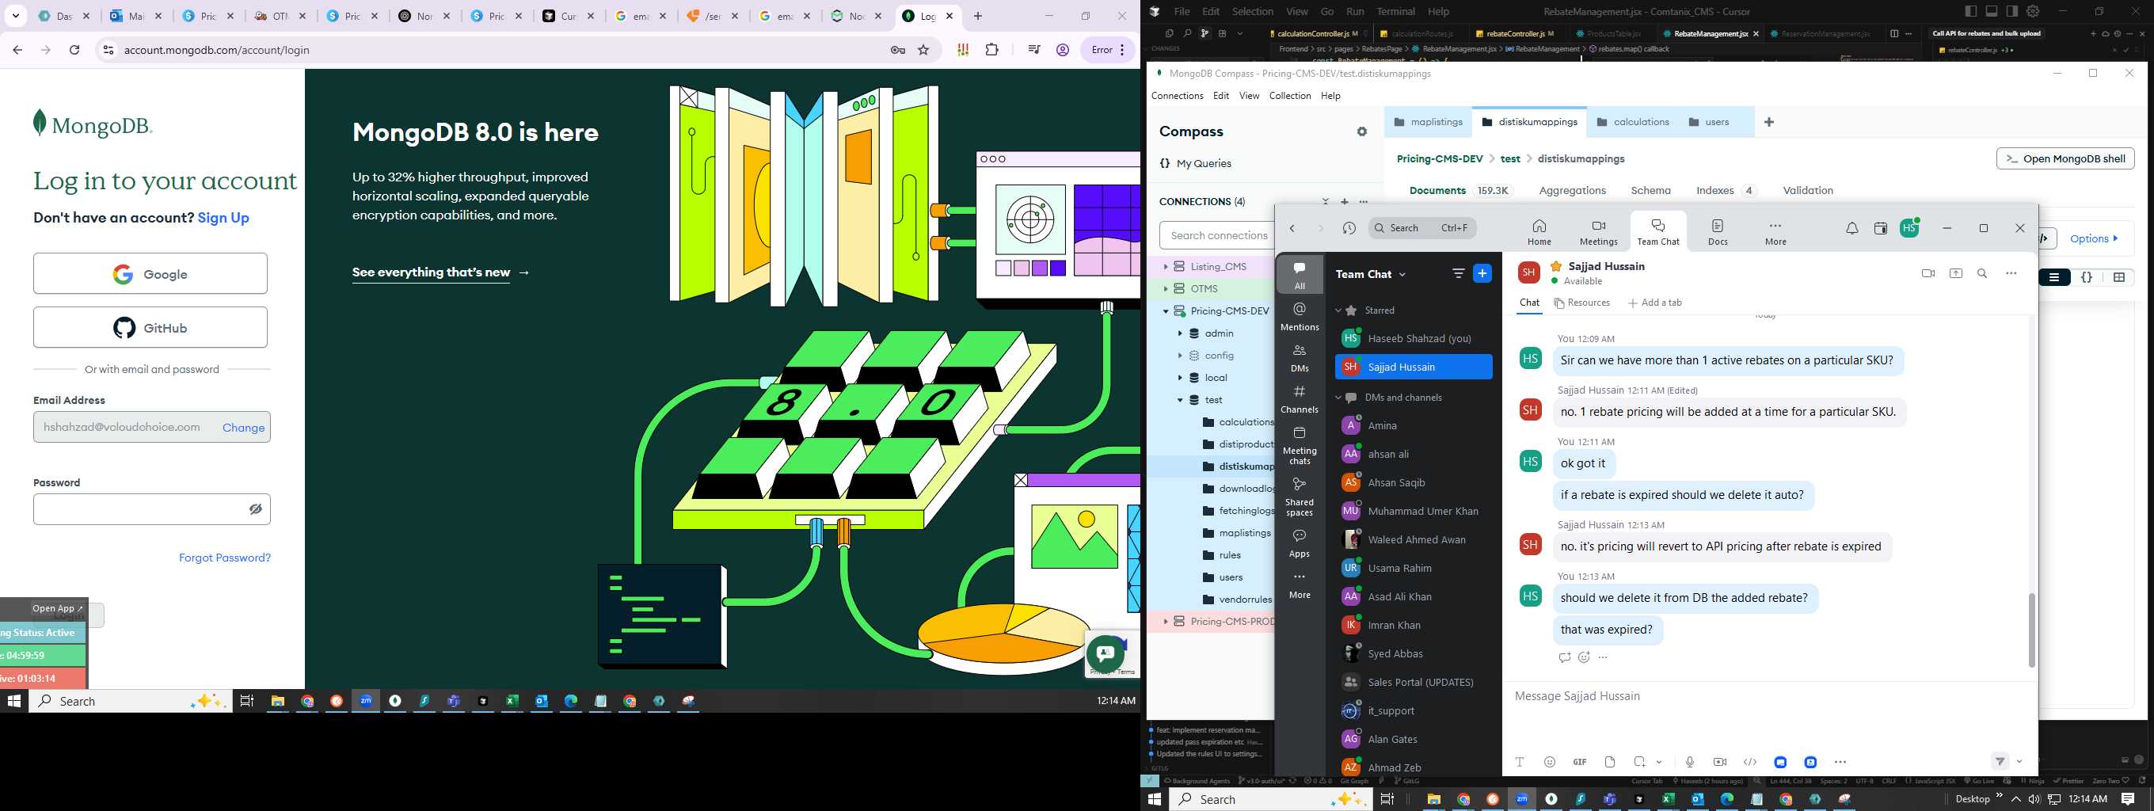Open Zoom Home tab
The image size is (2154, 811).
click(x=1539, y=231)
